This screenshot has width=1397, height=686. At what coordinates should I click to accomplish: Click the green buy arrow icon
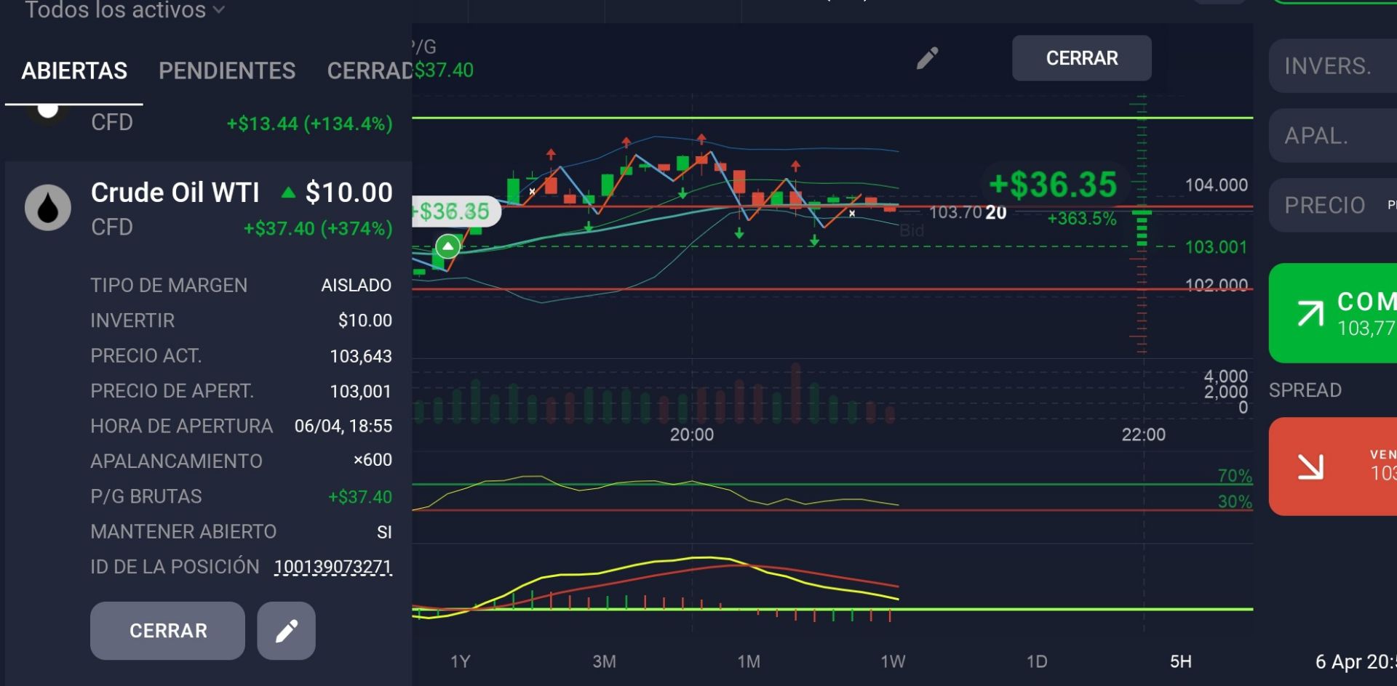coord(1310,313)
